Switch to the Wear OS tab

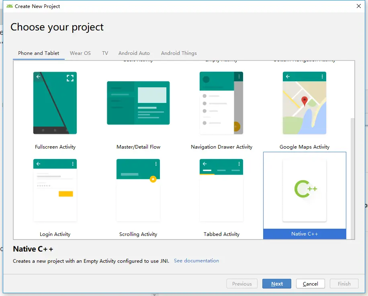coord(80,53)
